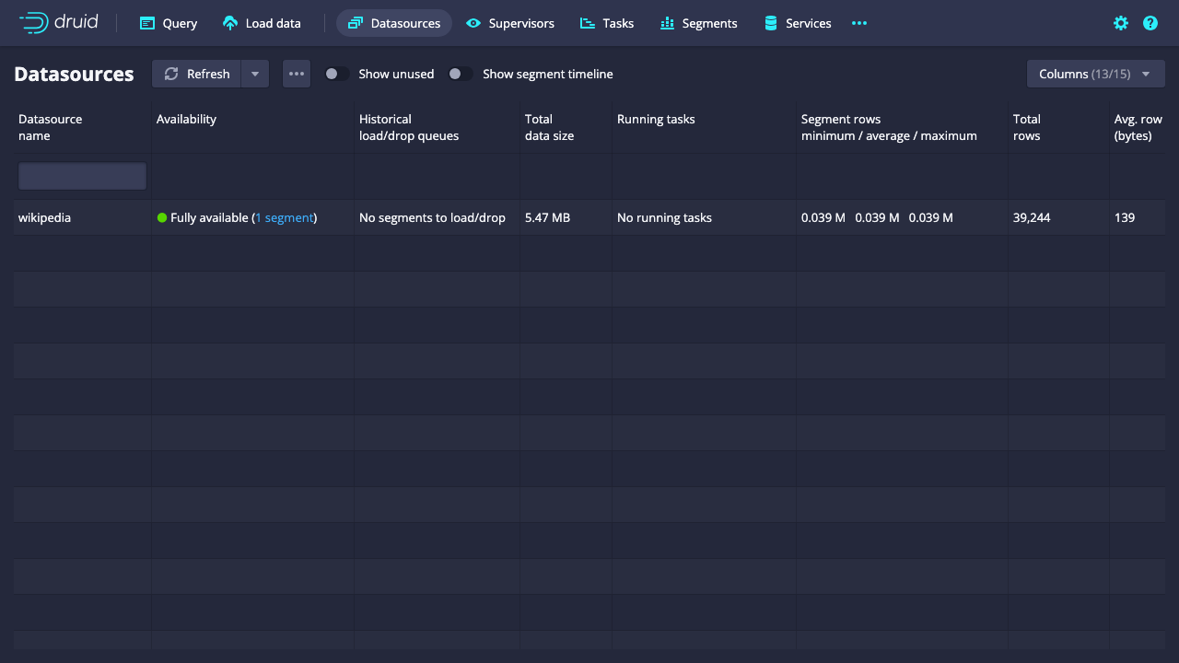Select the 139 average row bytes value

[1125, 218]
